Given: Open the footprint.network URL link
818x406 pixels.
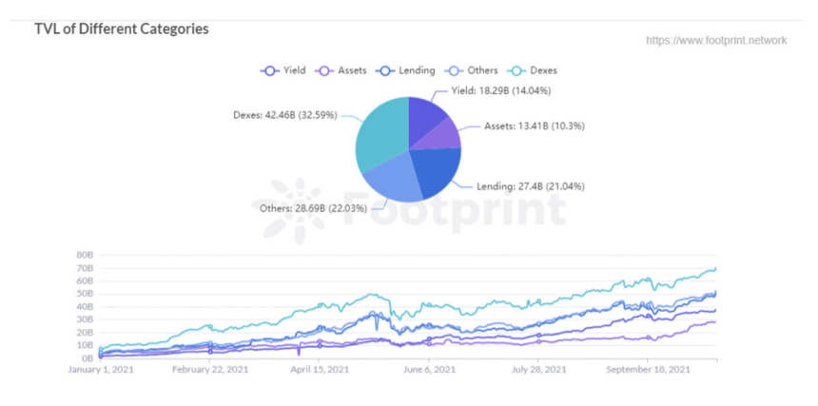Looking at the screenshot, I should tap(715, 41).
